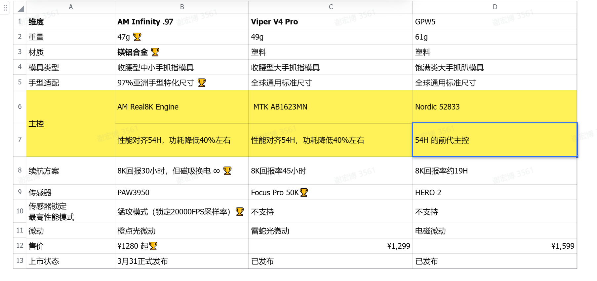Click the 传感器锁定 最高性能模式 cell
Image resolution: width=597 pixels, height=281 pixels.
71,212
